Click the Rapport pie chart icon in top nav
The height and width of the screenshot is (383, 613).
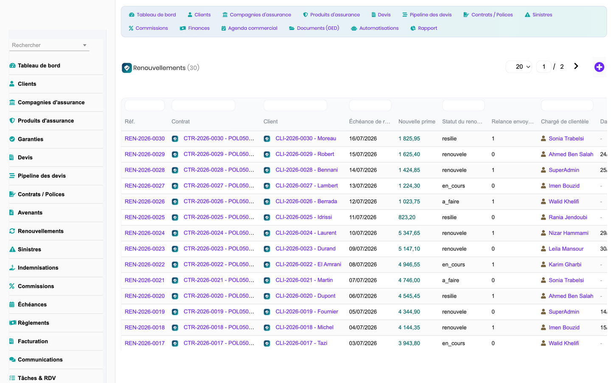coord(413,28)
